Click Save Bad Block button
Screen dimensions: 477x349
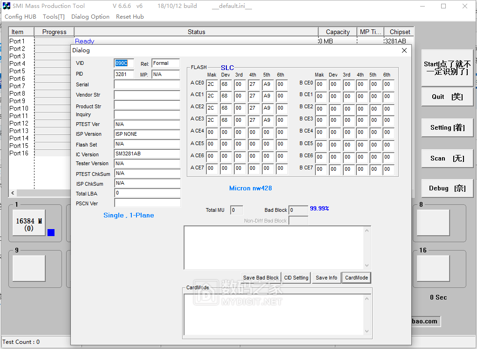[x=261, y=278]
